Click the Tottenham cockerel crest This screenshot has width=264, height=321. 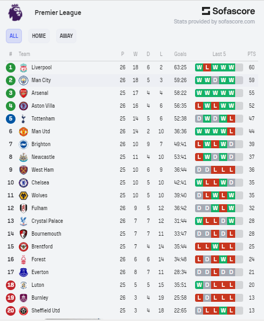pos(24,119)
